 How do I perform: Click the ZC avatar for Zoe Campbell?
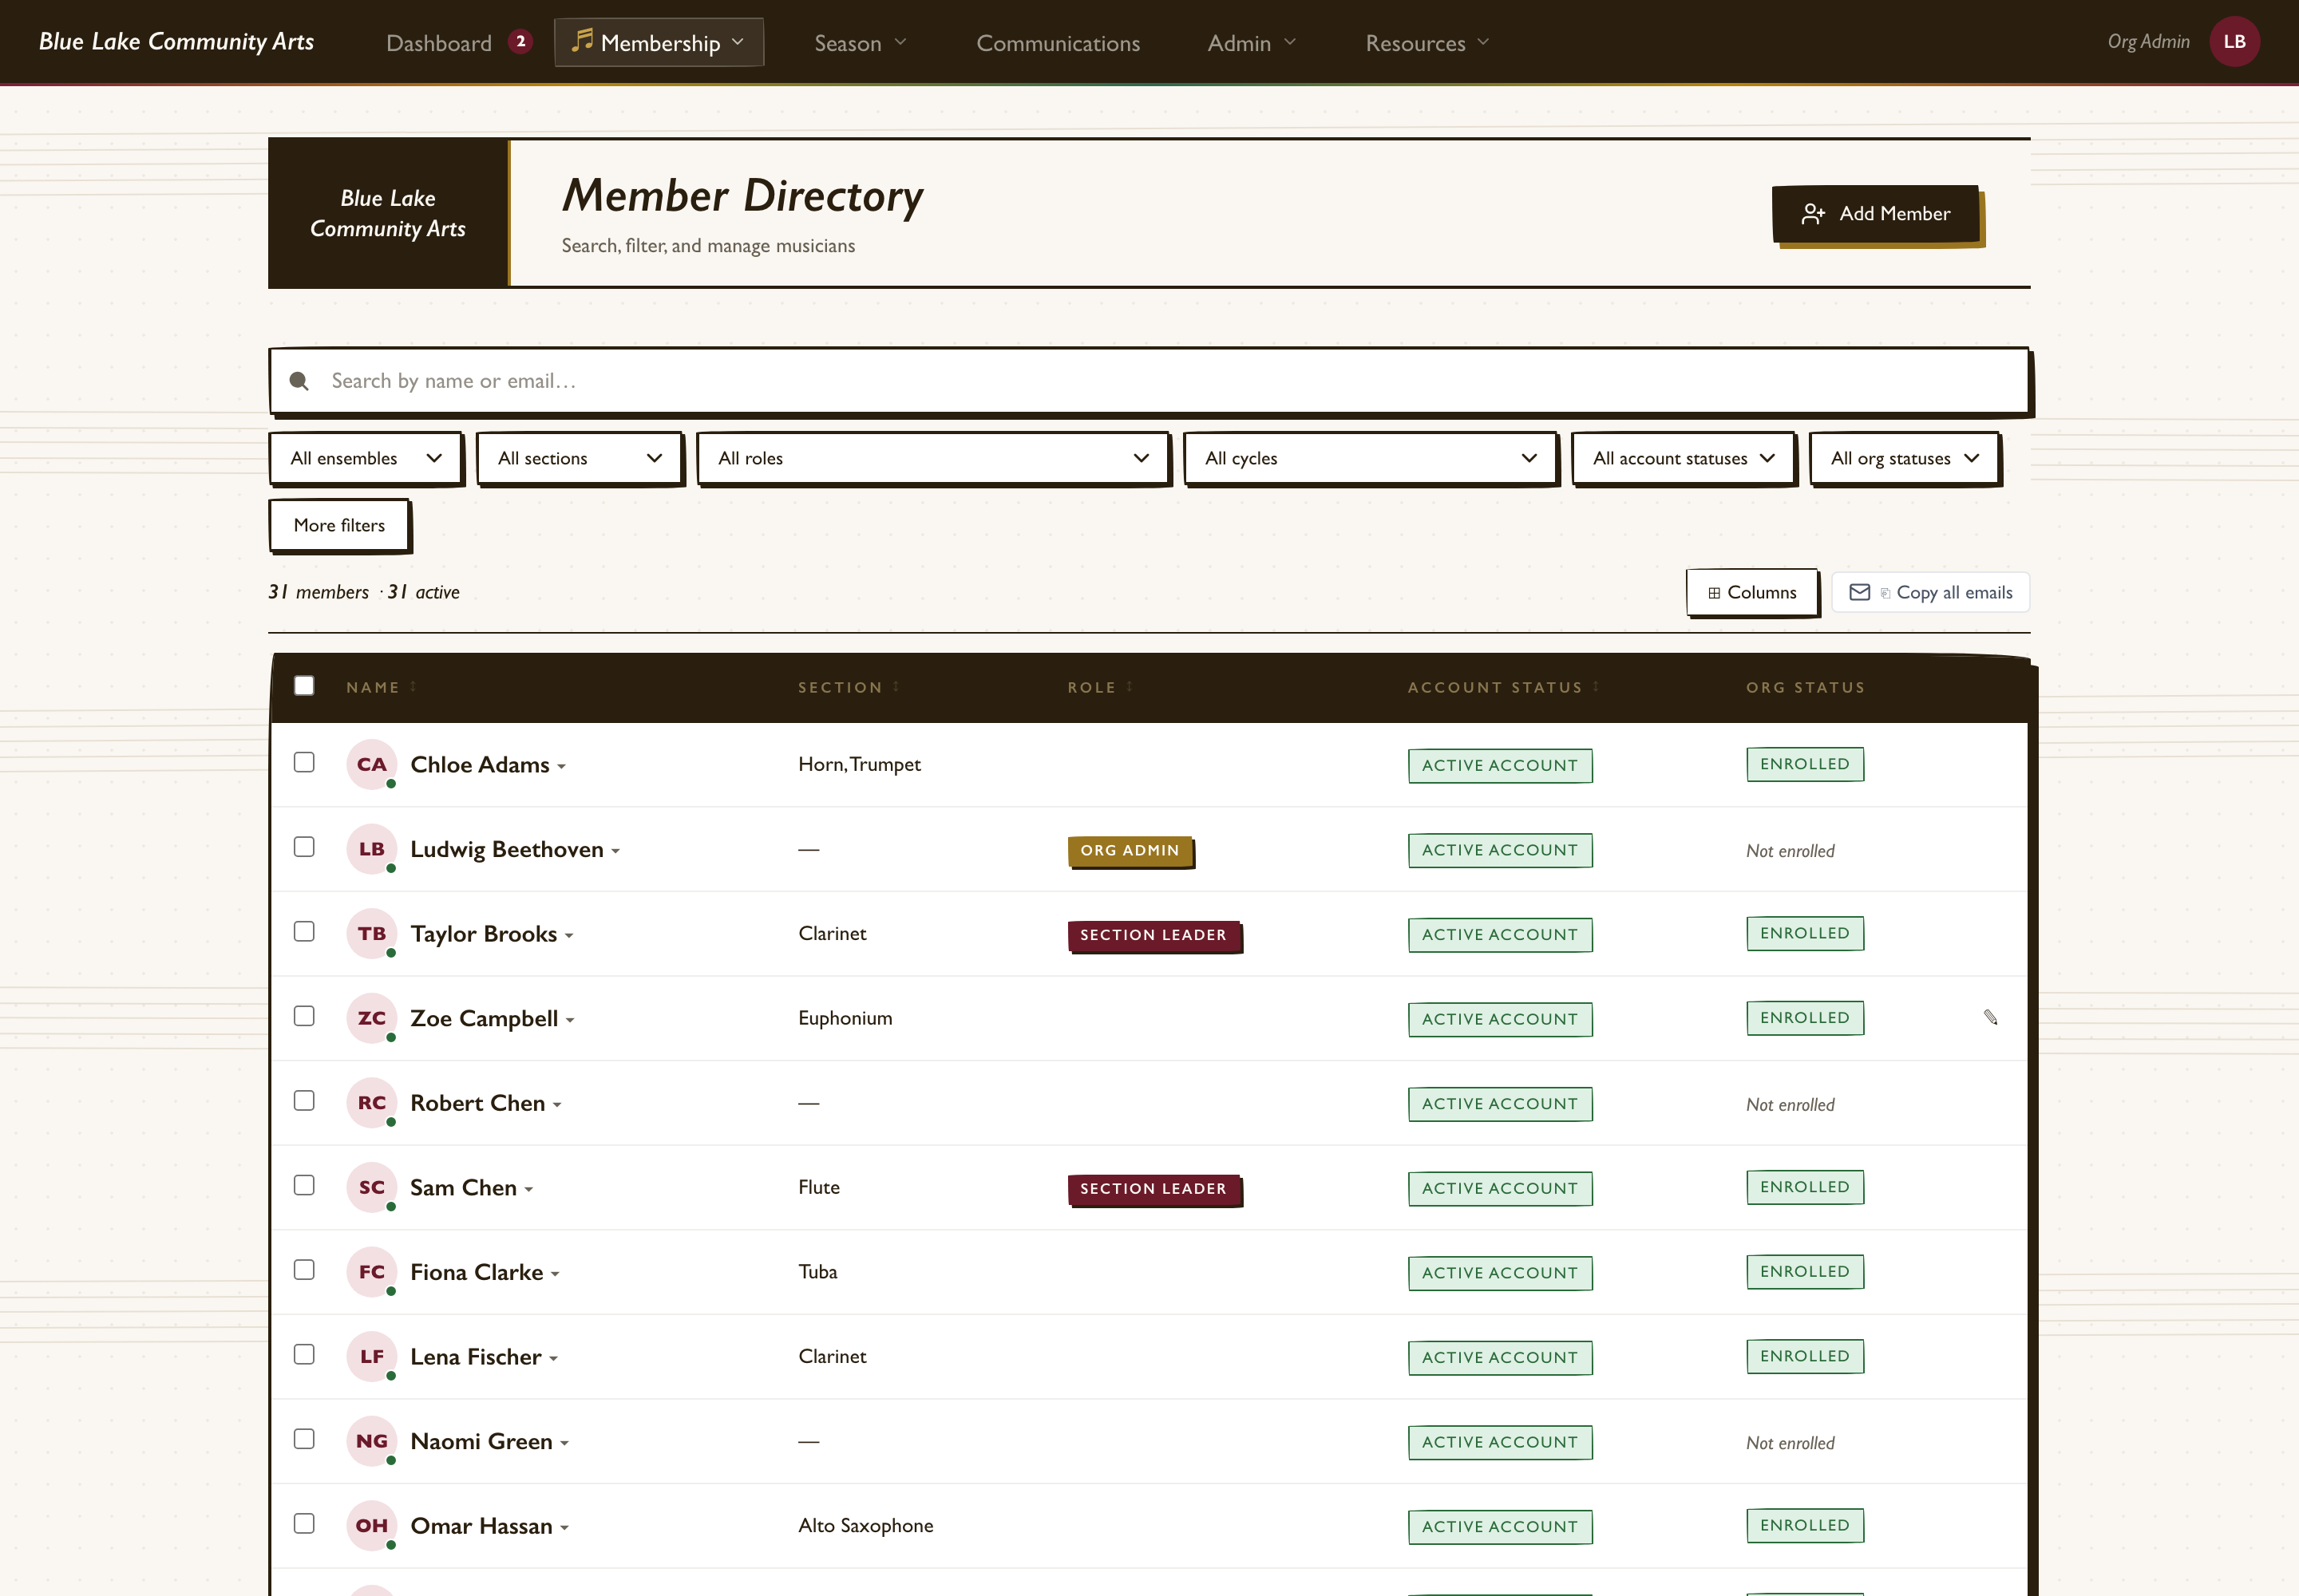[371, 1018]
